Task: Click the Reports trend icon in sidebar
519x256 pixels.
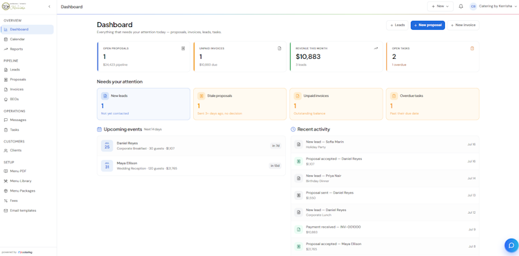Action: tap(6, 49)
